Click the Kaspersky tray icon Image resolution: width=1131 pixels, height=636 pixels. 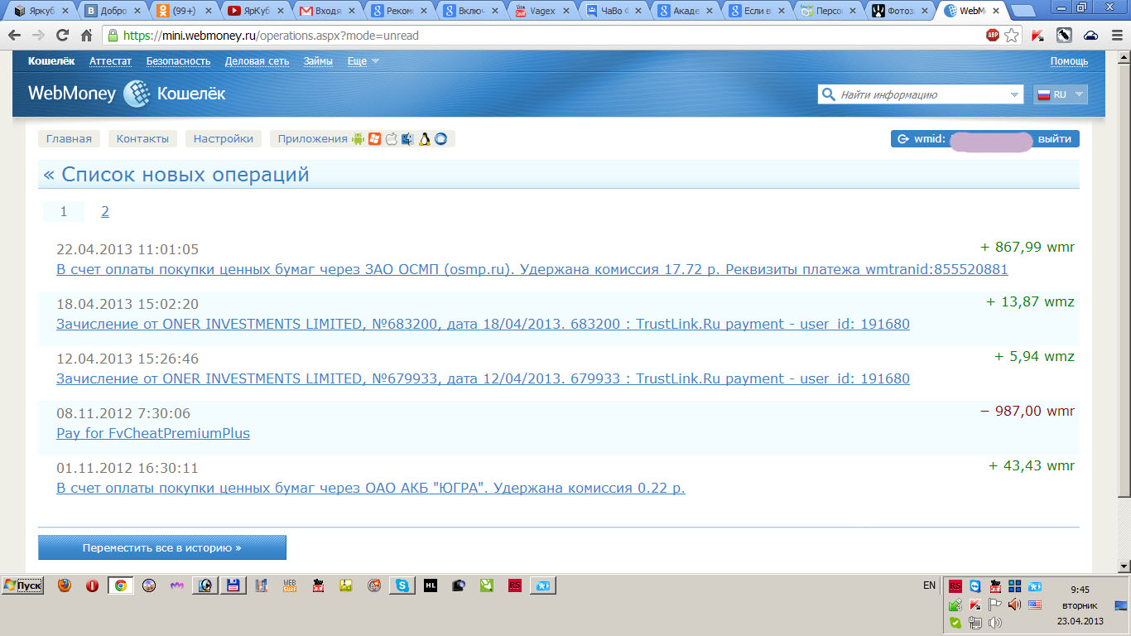click(x=975, y=605)
